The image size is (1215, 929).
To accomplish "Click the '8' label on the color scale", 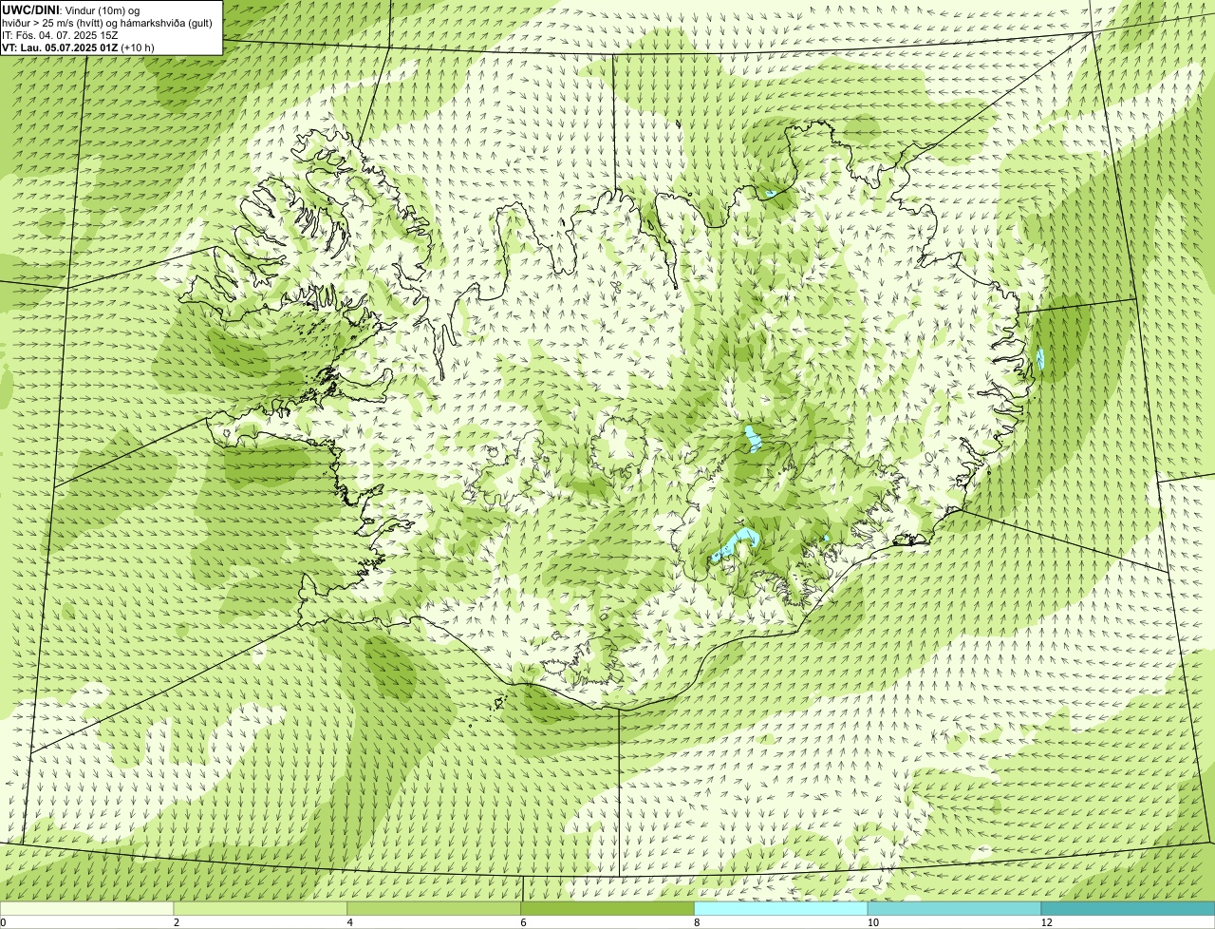I will click(x=696, y=922).
